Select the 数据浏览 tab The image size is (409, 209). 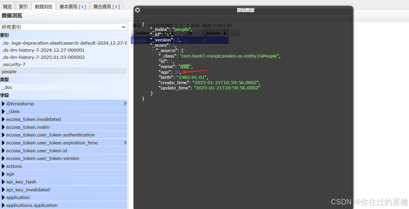coord(44,6)
